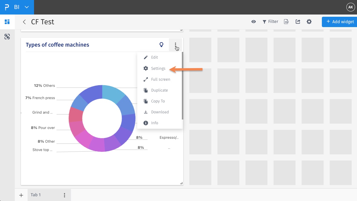Image resolution: width=357 pixels, height=201 pixels.
Task: Click the Add widget button
Action: click(x=340, y=22)
